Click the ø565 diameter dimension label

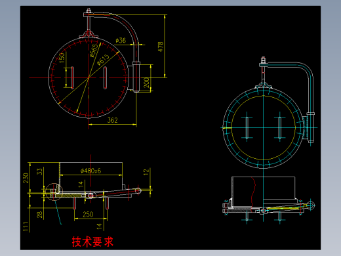(94, 51)
